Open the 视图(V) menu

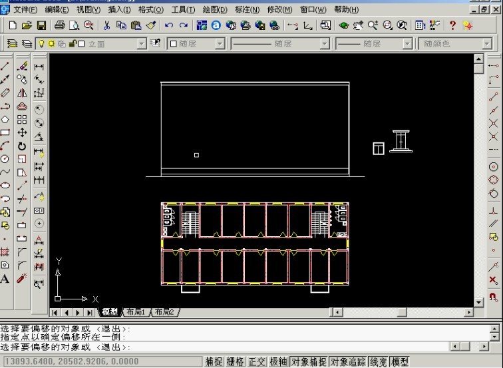click(88, 9)
